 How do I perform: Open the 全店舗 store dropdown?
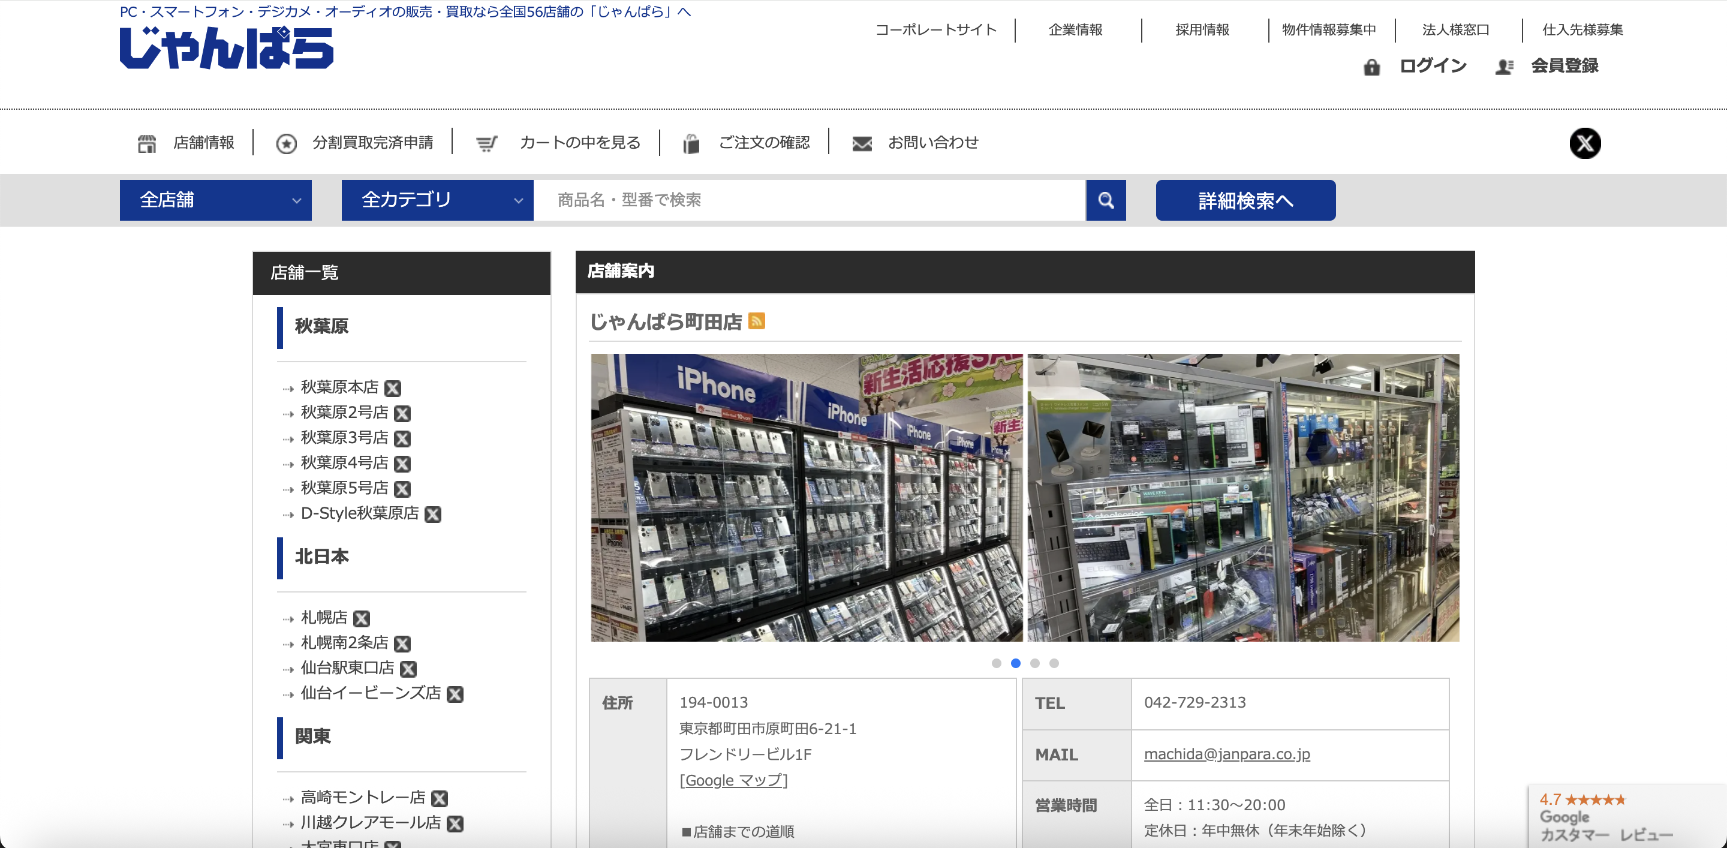[215, 200]
